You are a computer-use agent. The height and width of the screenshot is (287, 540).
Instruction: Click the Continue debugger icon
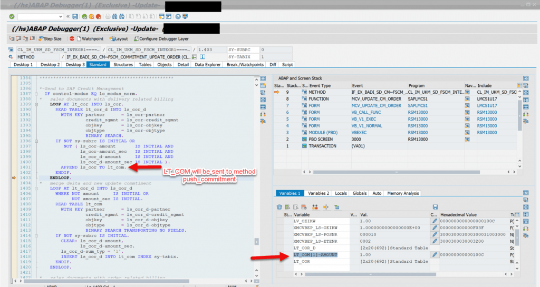(32, 38)
